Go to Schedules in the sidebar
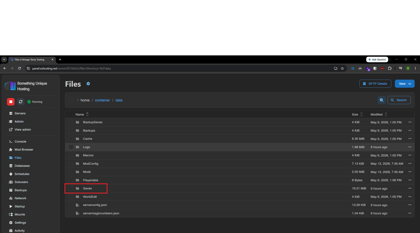 [x=22, y=174]
